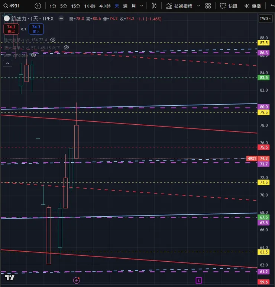Switch to 1分 timeframe
Viewport: 275px width, 287px height.
tap(53, 6)
